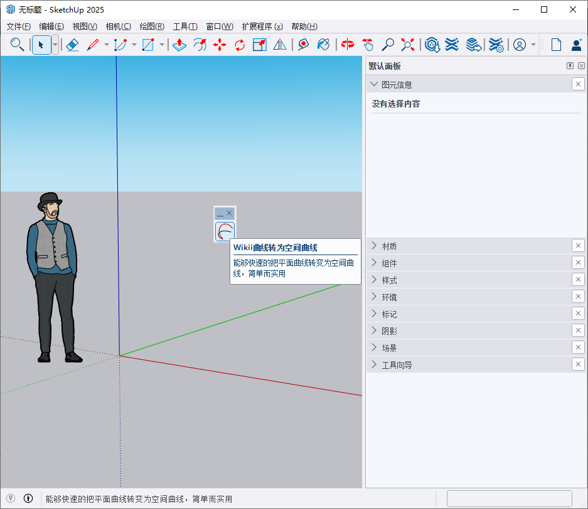Close the 场景 panel with its X button
This screenshot has width=588, height=509.
(578, 347)
